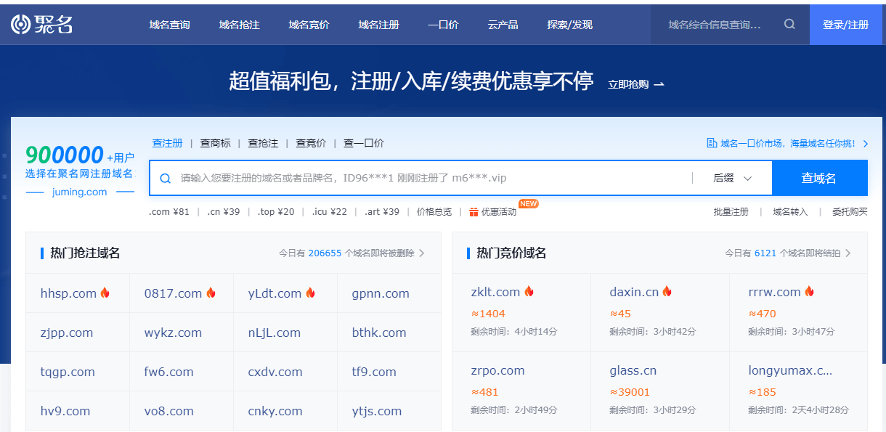Switch to the 查商标 tab

click(214, 143)
